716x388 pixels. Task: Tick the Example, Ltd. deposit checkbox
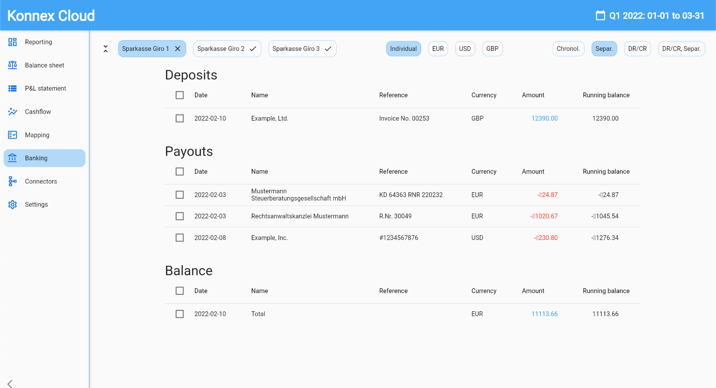pyautogui.click(x=180, y=119)
